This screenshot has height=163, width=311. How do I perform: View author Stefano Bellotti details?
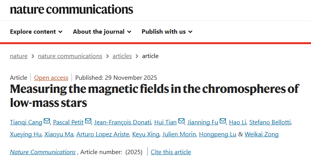point(270,122)
